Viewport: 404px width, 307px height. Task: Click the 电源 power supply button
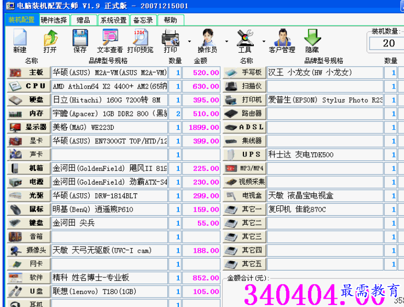tap(29, 182)
